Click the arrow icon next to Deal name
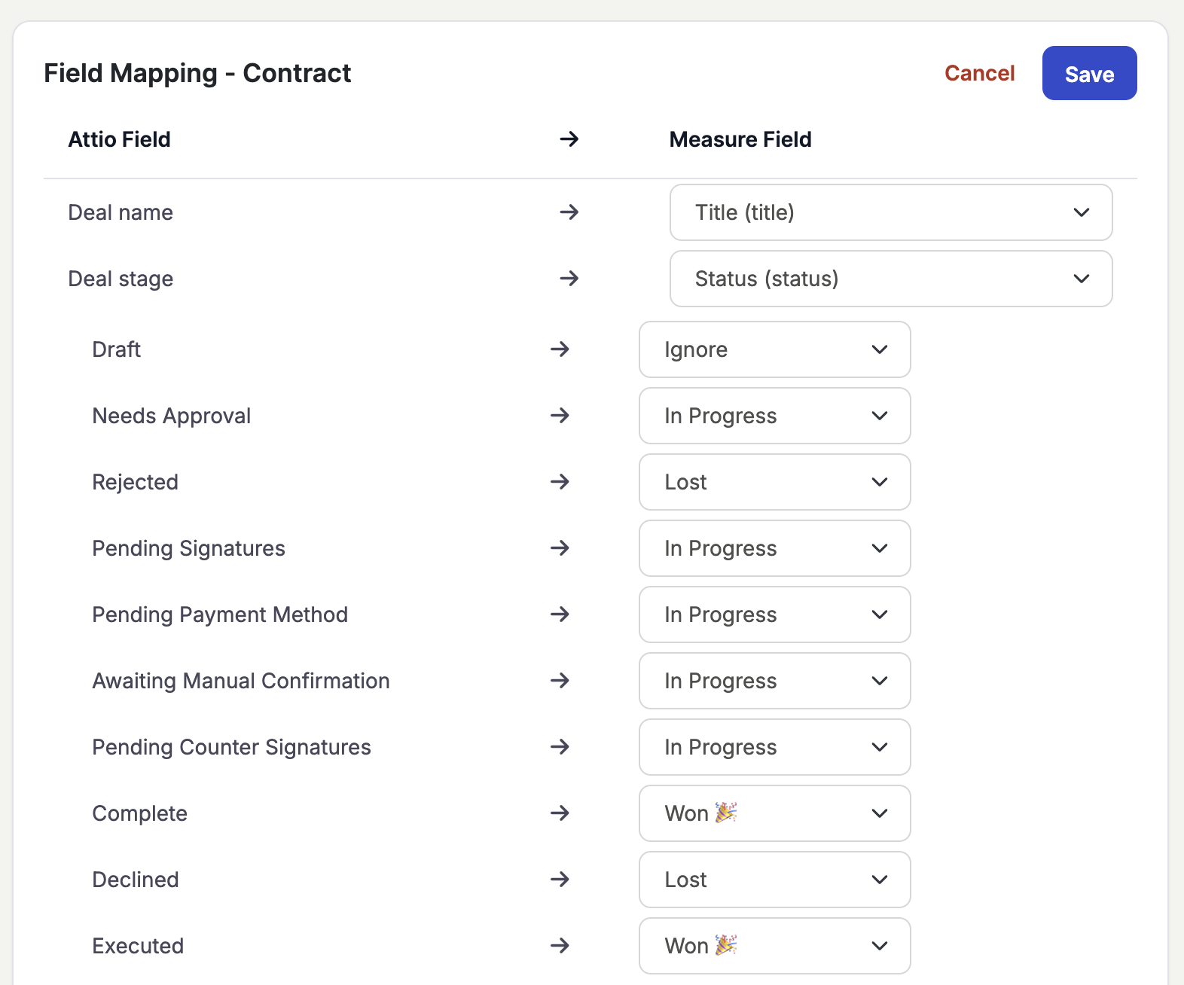The image size is (1184, 985). pos(569,212)
